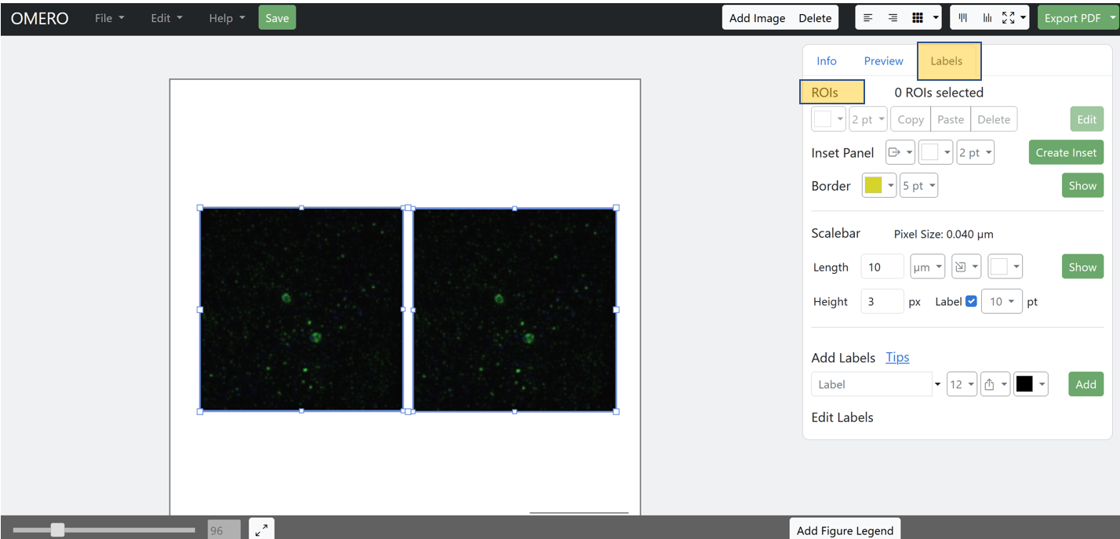Click Add Image button
1120x539 pixels.
[757, 18]
